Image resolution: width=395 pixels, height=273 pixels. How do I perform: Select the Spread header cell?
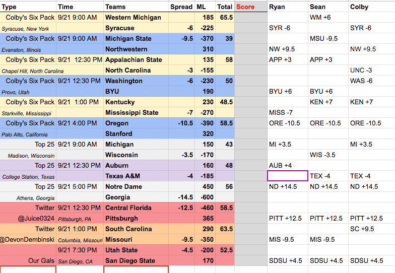[181, 7]
